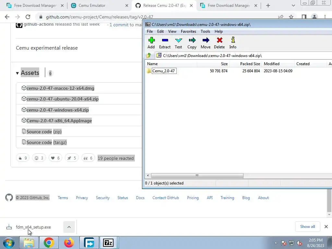Click the red Delete icon in 7-Zip
Viewport: 332px width, 249px height.
219,43
